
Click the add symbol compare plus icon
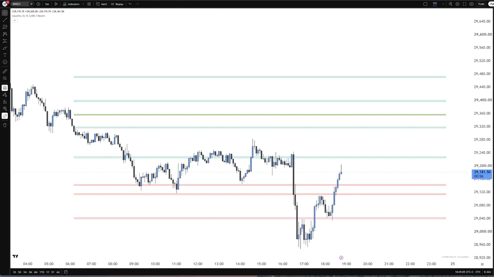[38, 4]
